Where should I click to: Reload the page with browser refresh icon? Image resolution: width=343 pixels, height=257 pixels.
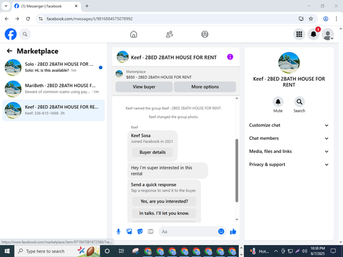click(x=28, y=19)
